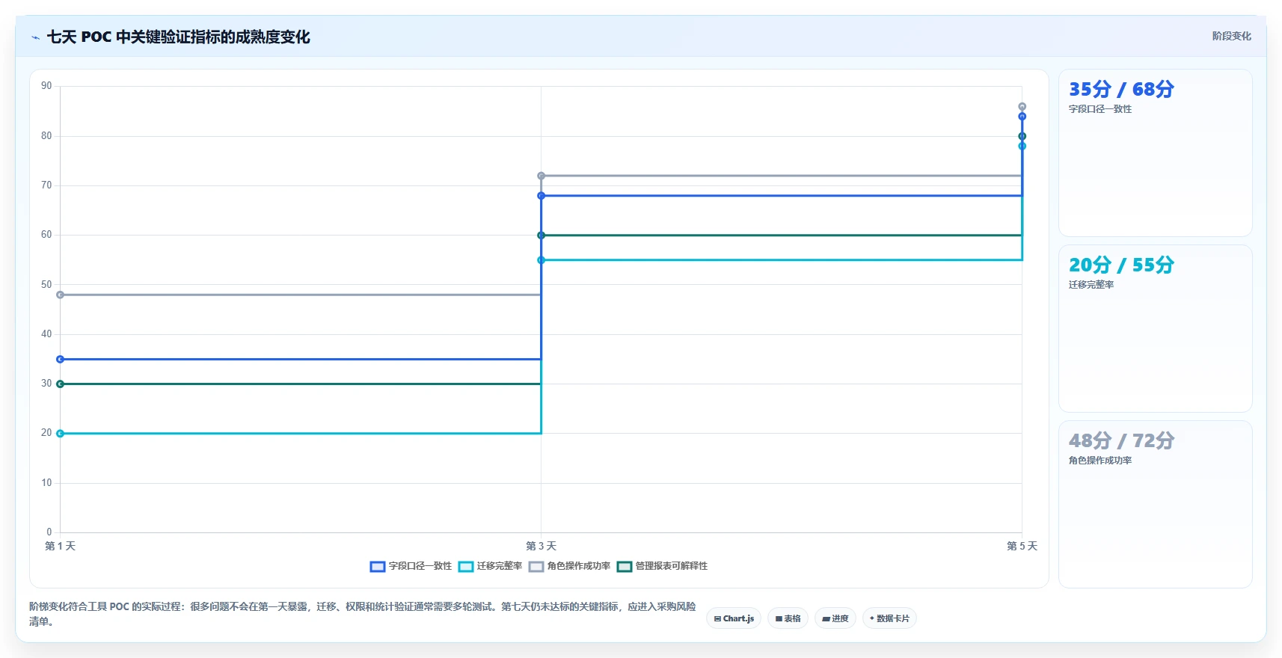Click the blue data point at 68 on day 3
Image resolution: width=1282 pixels, height=658 pixels.
click(541, 196)
